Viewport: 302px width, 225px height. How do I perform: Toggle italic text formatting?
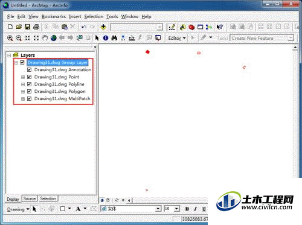point(195,209)
